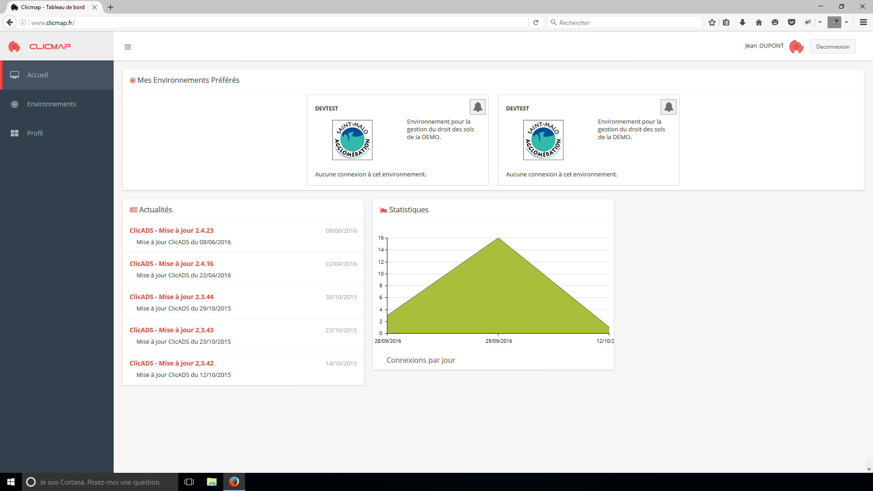Close the Clicmap - Tableau de bord tab
Screen dimensions: 873x491
tap(95, 7)
